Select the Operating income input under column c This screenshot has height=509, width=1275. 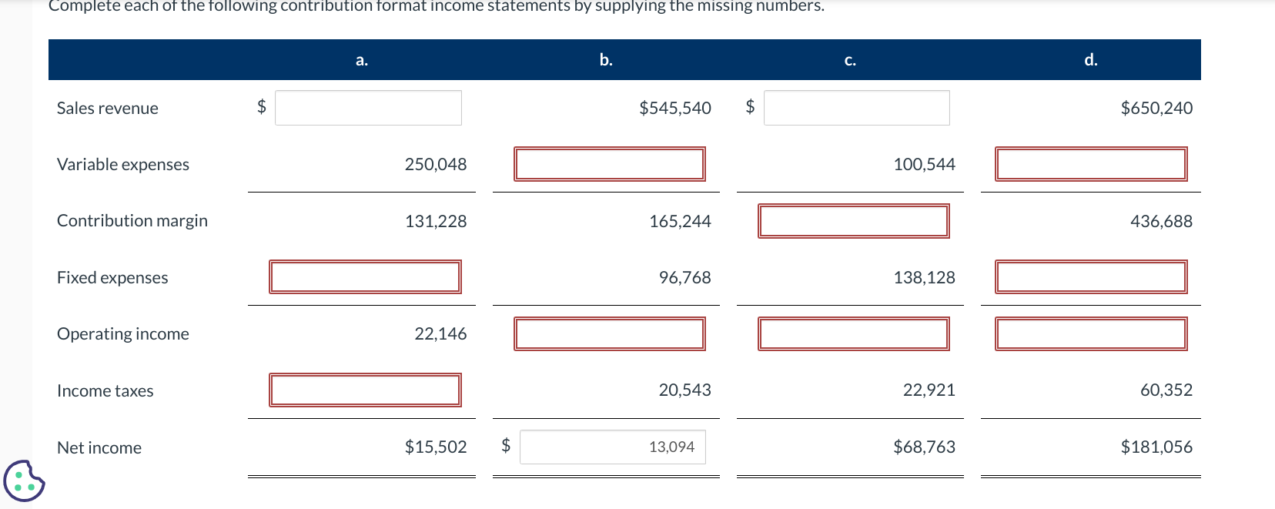coord(853,333)
